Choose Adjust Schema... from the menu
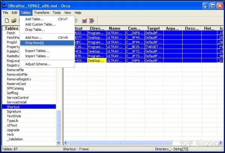The width and height of the screenshot is (225, 153). point(38,64)
